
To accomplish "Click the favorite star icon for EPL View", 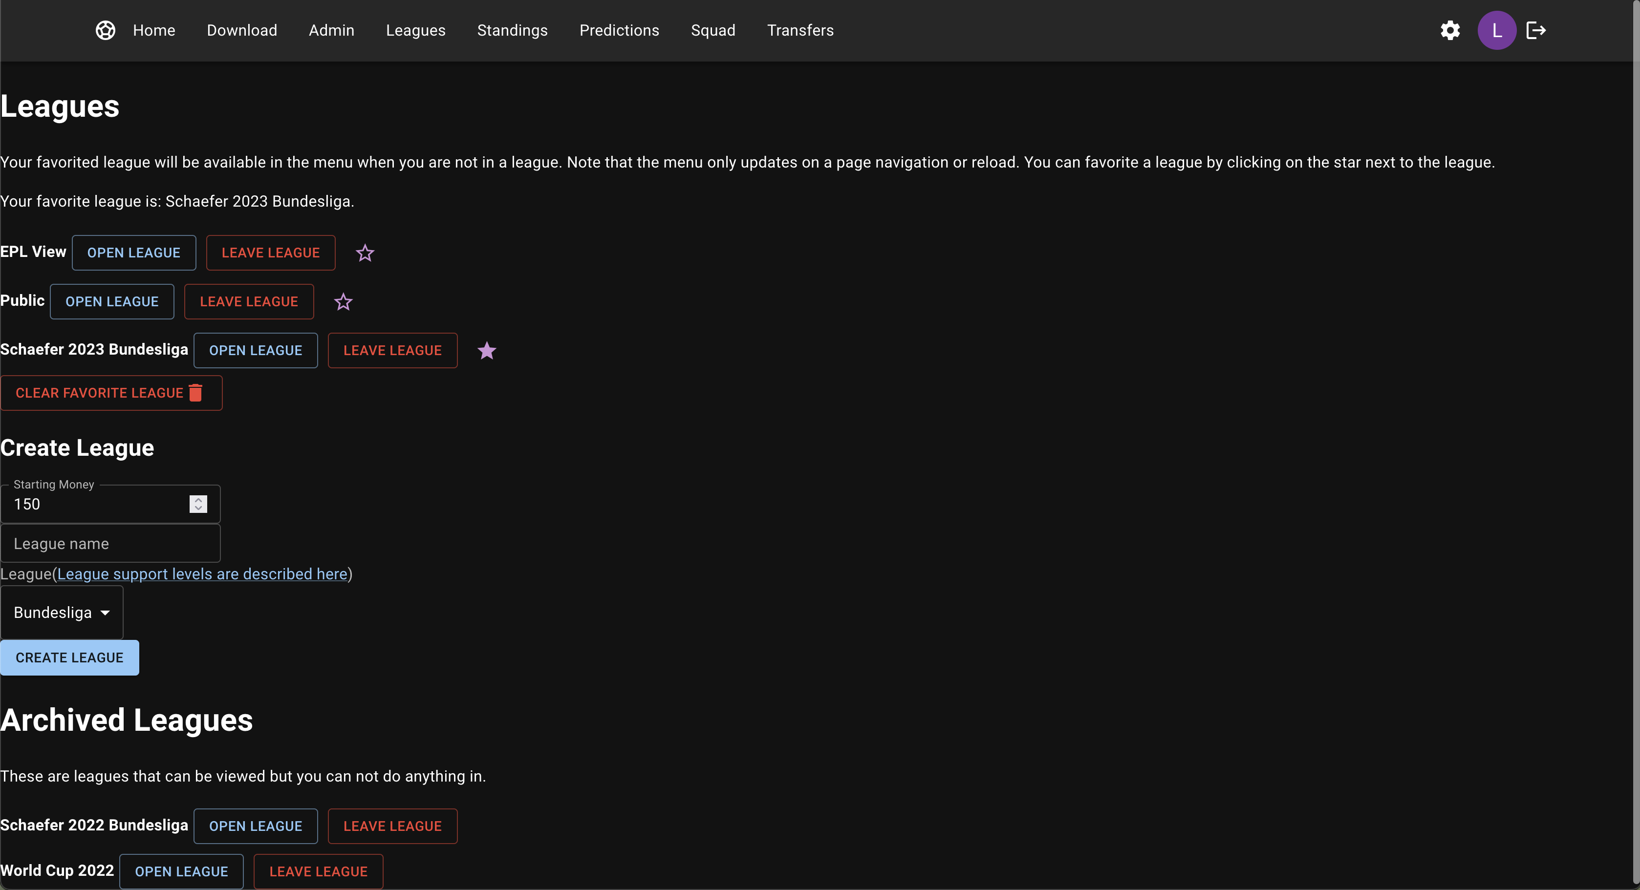I will [365, 253].
